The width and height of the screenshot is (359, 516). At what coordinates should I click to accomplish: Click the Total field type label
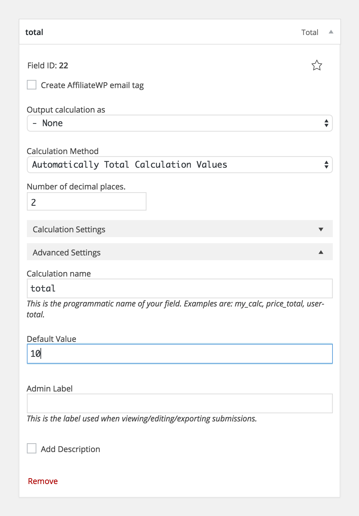310,32
